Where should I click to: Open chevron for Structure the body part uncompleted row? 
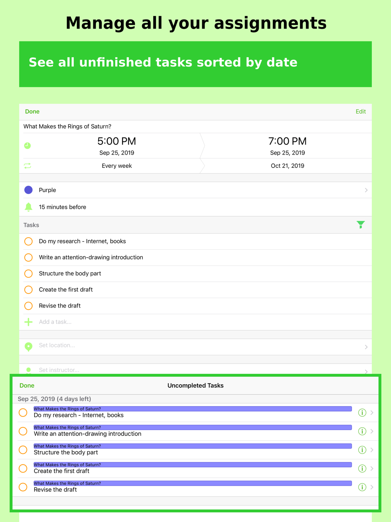point(372,450)
